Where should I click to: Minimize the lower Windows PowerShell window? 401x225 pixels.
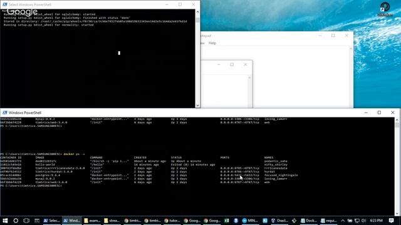366,112
